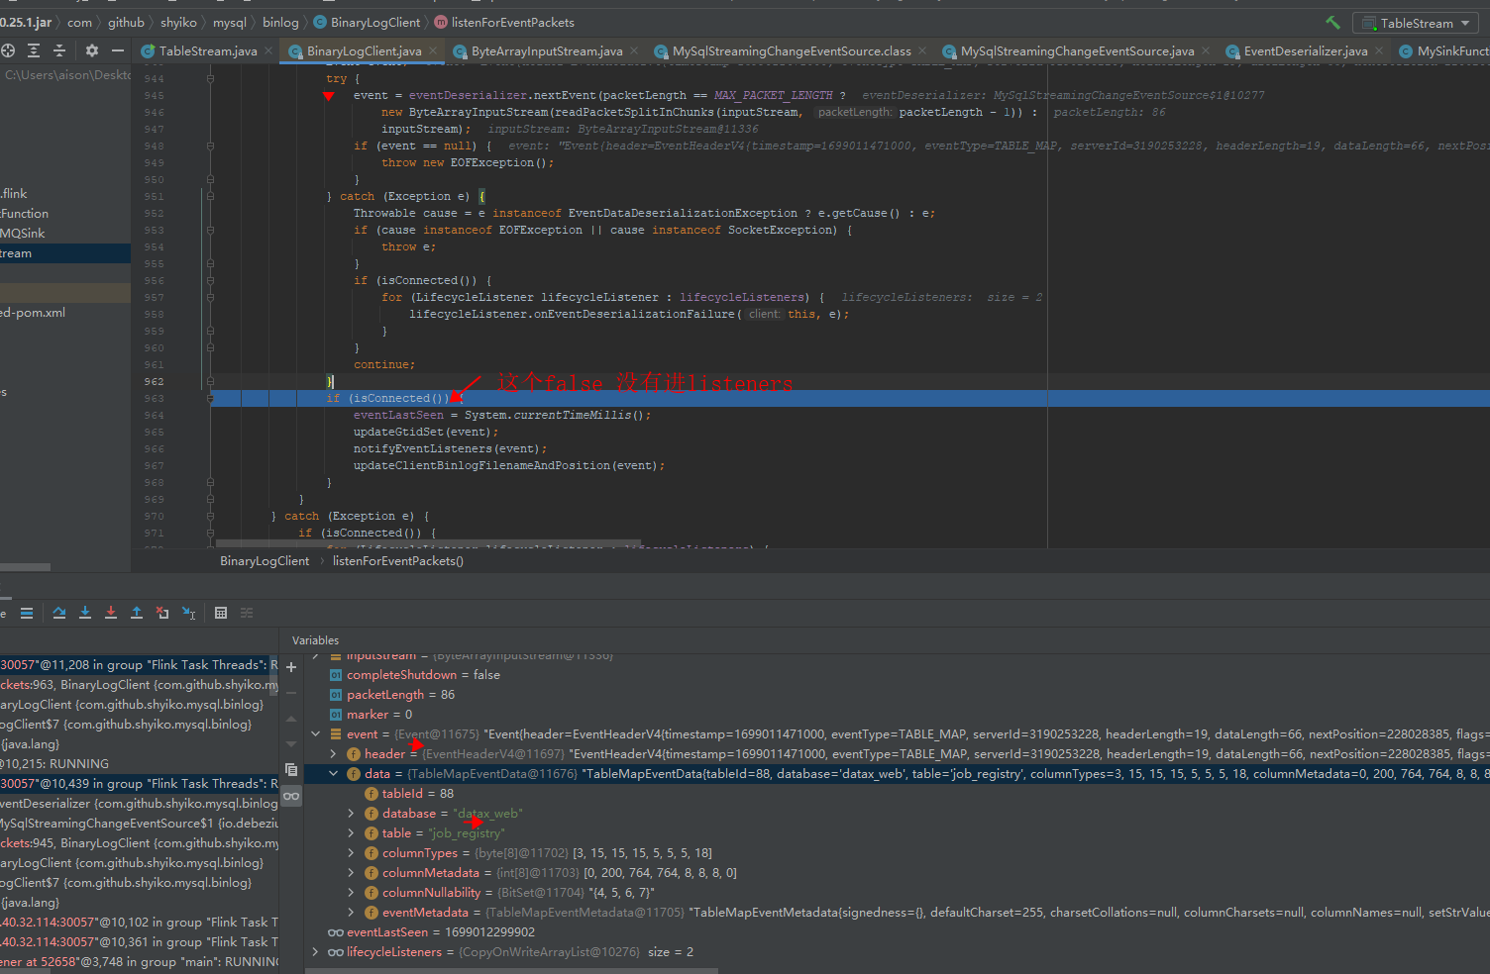The width and height of the screenshot is (1490, 974).
Task: Close the EventDeserializer.java tab
Action: (1379, 50)
